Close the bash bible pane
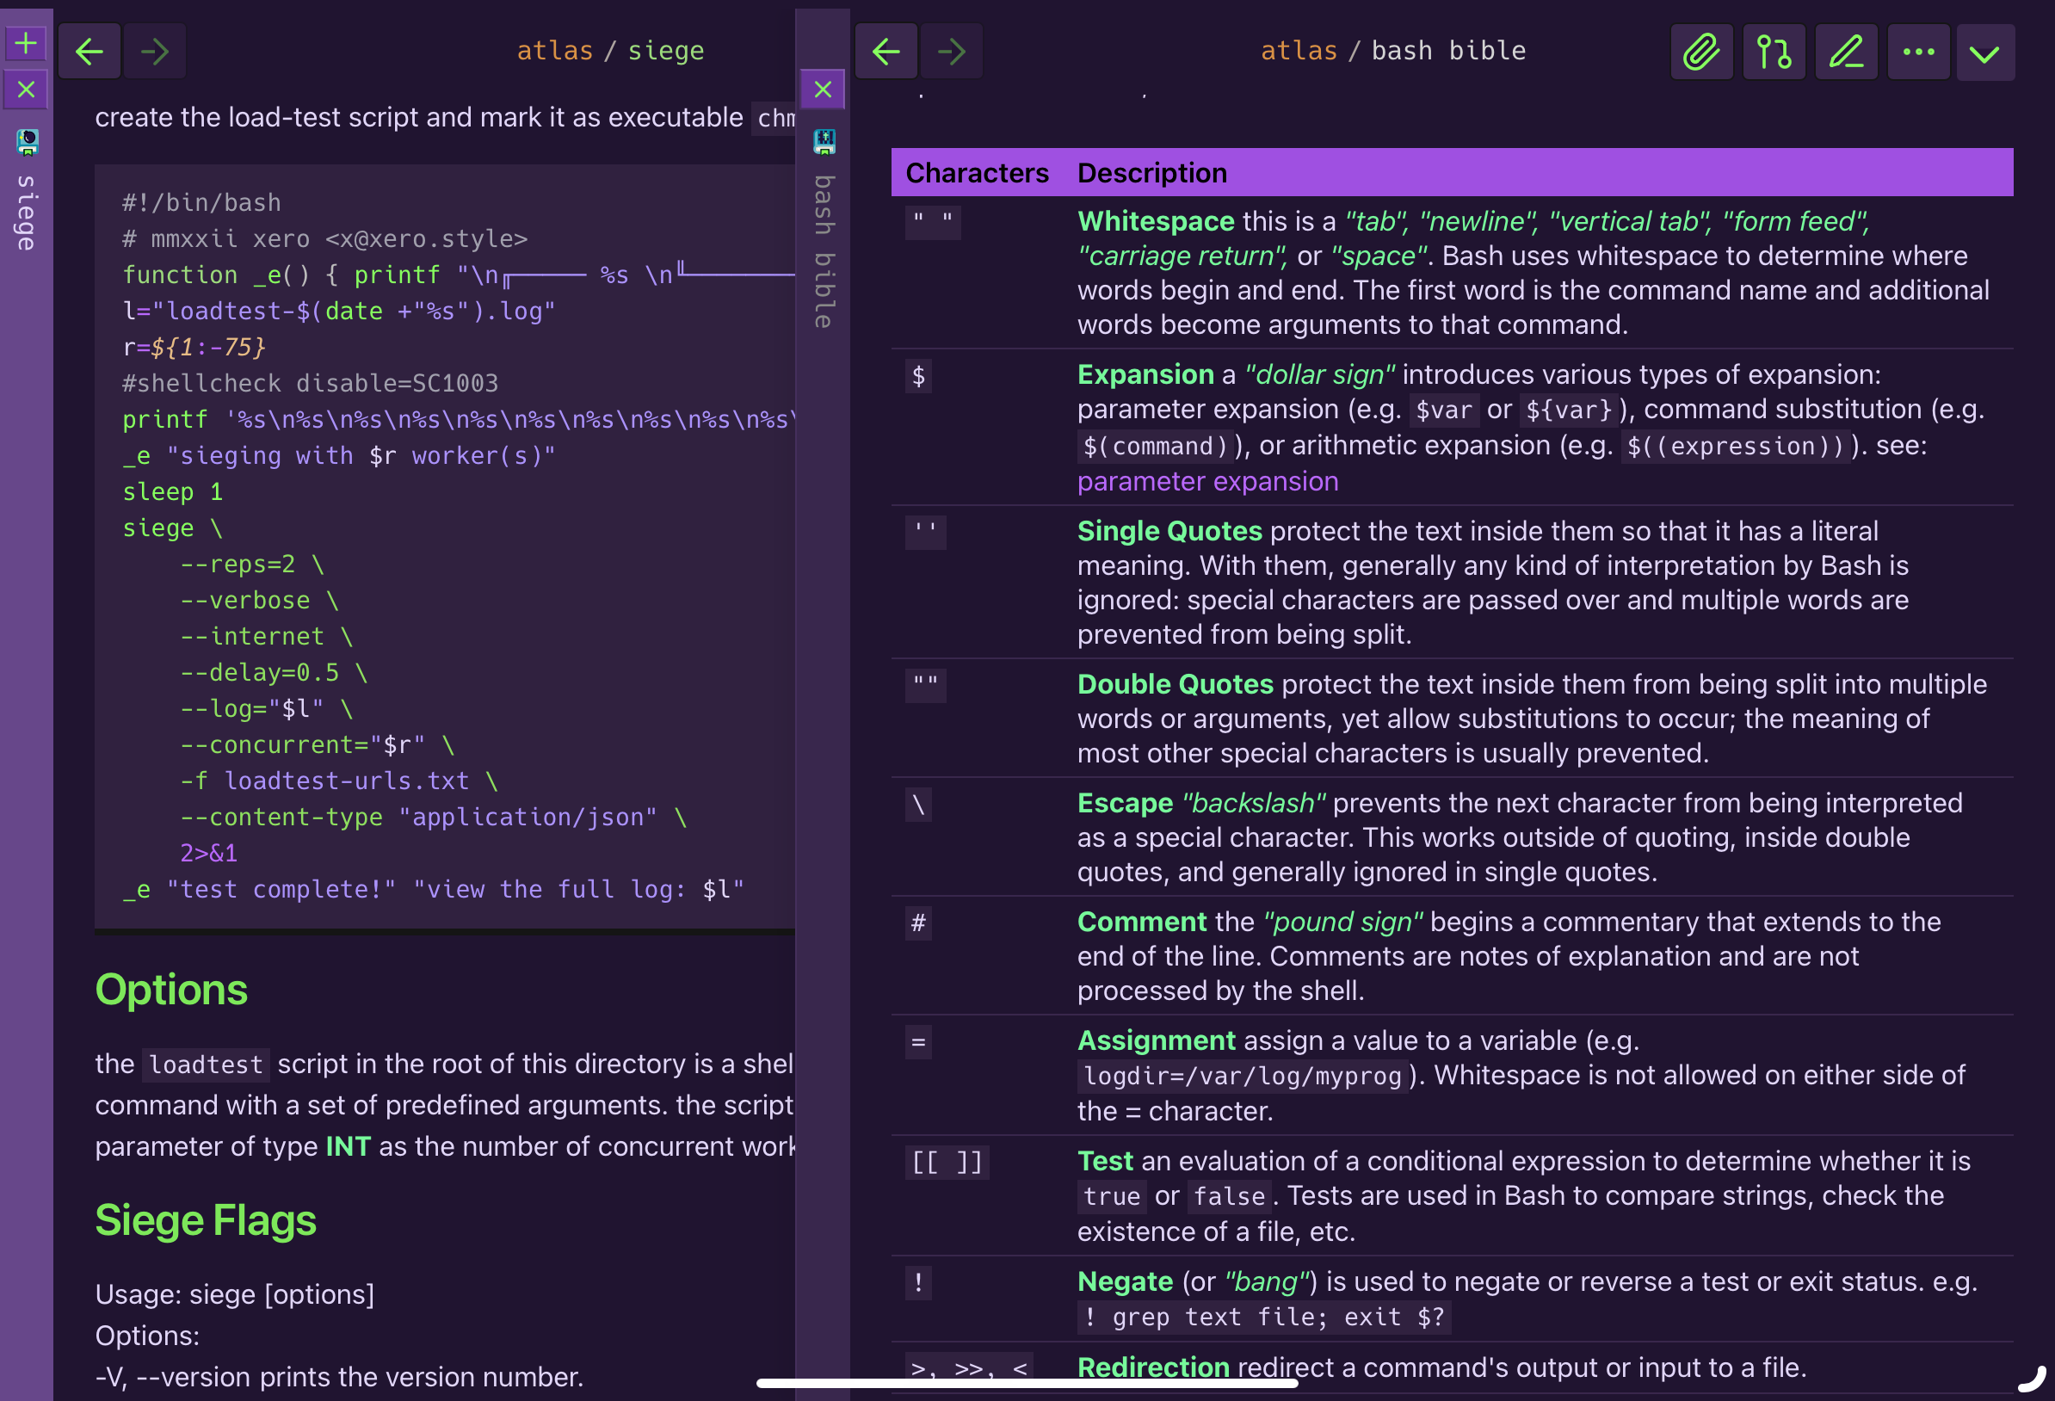This screenshot has height=1401, width=2055. coord(823,89)
